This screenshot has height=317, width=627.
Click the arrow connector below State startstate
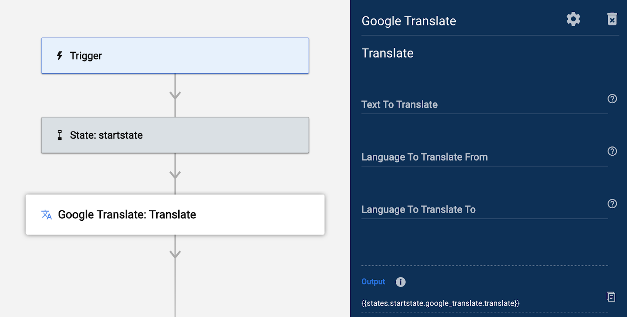point(175,175)
